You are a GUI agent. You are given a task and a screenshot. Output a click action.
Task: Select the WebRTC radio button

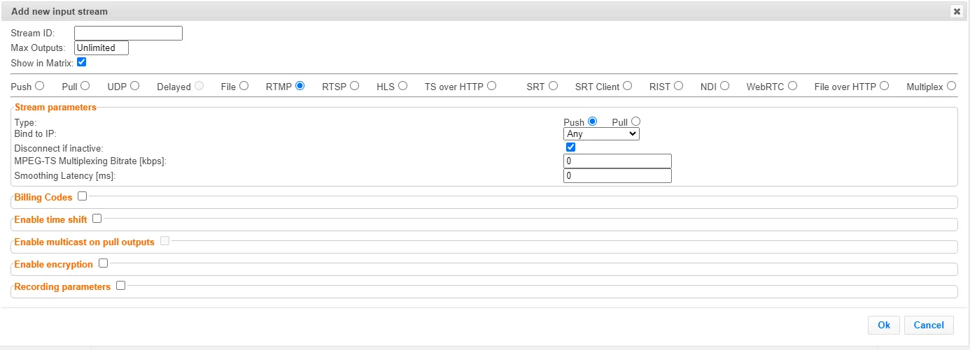(792, 86)
